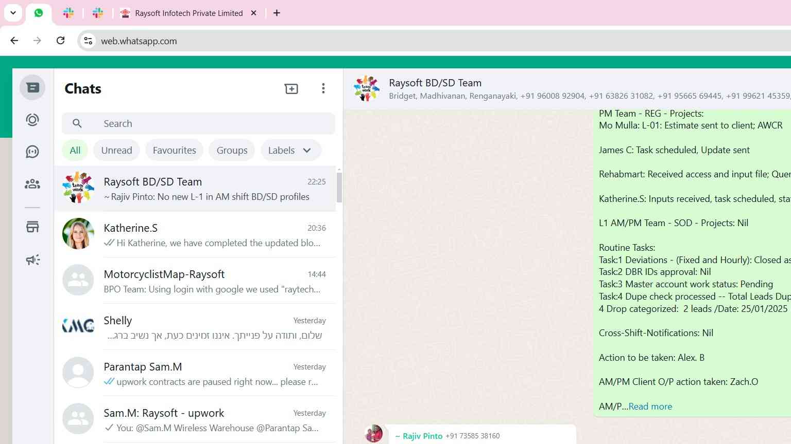
Task: Open the advertise megaphone icon
Action: tap(32, 260)
